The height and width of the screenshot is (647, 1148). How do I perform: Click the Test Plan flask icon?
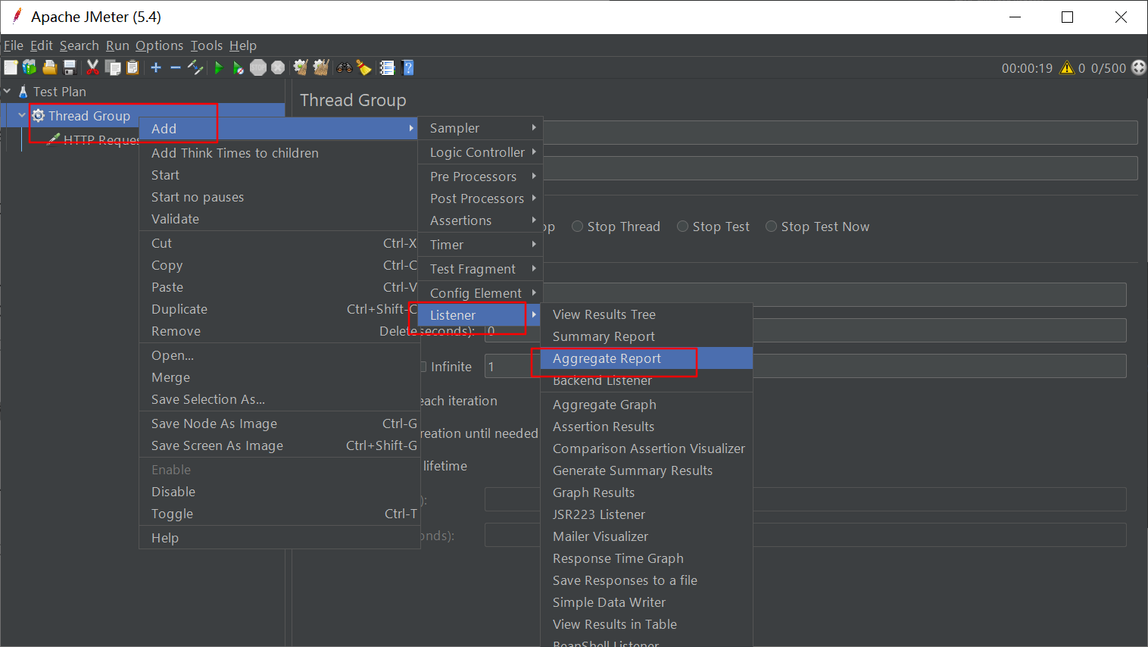[23, 91]
